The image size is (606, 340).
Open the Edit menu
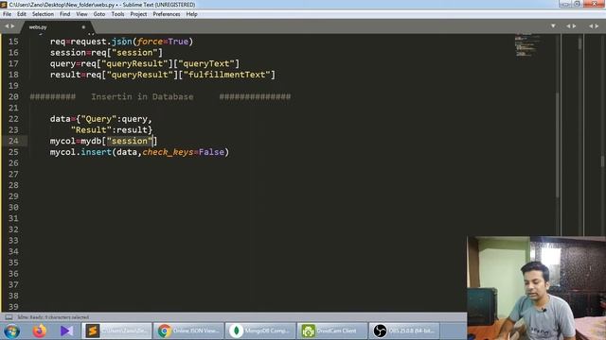22,14
